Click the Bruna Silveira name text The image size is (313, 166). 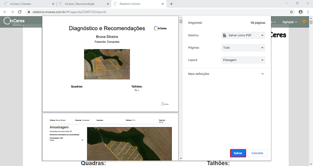107,37
